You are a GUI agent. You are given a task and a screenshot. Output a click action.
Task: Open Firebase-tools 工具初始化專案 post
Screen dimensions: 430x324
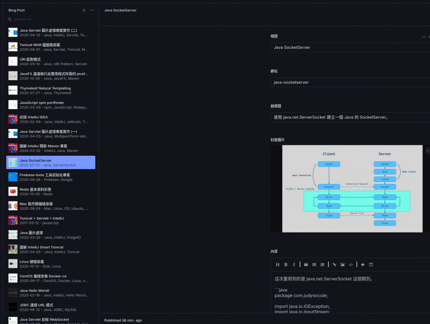[x=51, y=177]
